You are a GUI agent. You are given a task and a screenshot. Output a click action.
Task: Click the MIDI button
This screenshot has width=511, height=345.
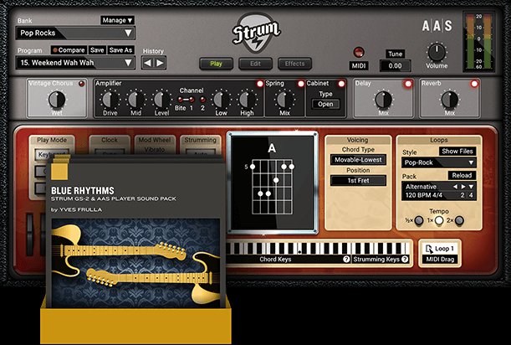tap(359, 65)
